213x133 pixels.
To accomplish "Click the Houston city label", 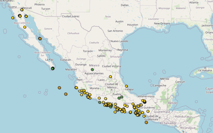I will (x=133, y=25).
